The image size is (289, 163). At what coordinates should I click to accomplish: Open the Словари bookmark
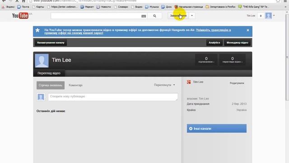(x=121, y=7)
